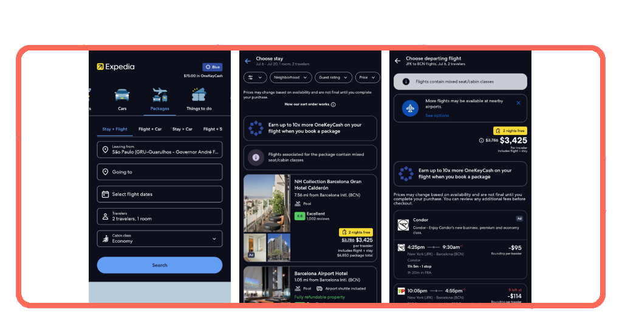Click the NH Collection main terrace photo
This screenshot has height=326, width=622.
[267, 203]
